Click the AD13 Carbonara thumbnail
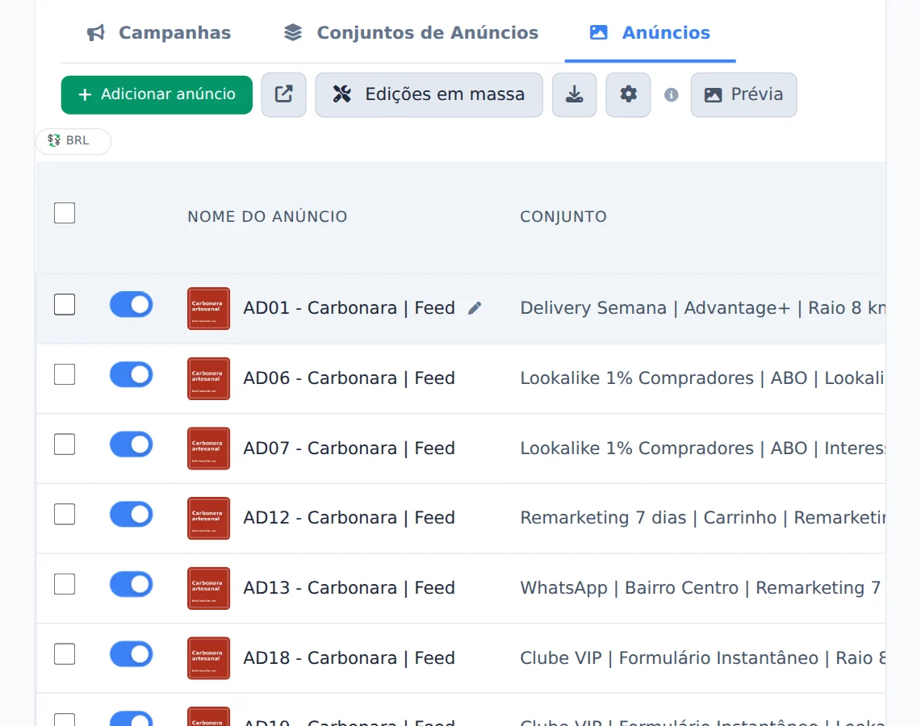921x726 pixels. (208, 588)
